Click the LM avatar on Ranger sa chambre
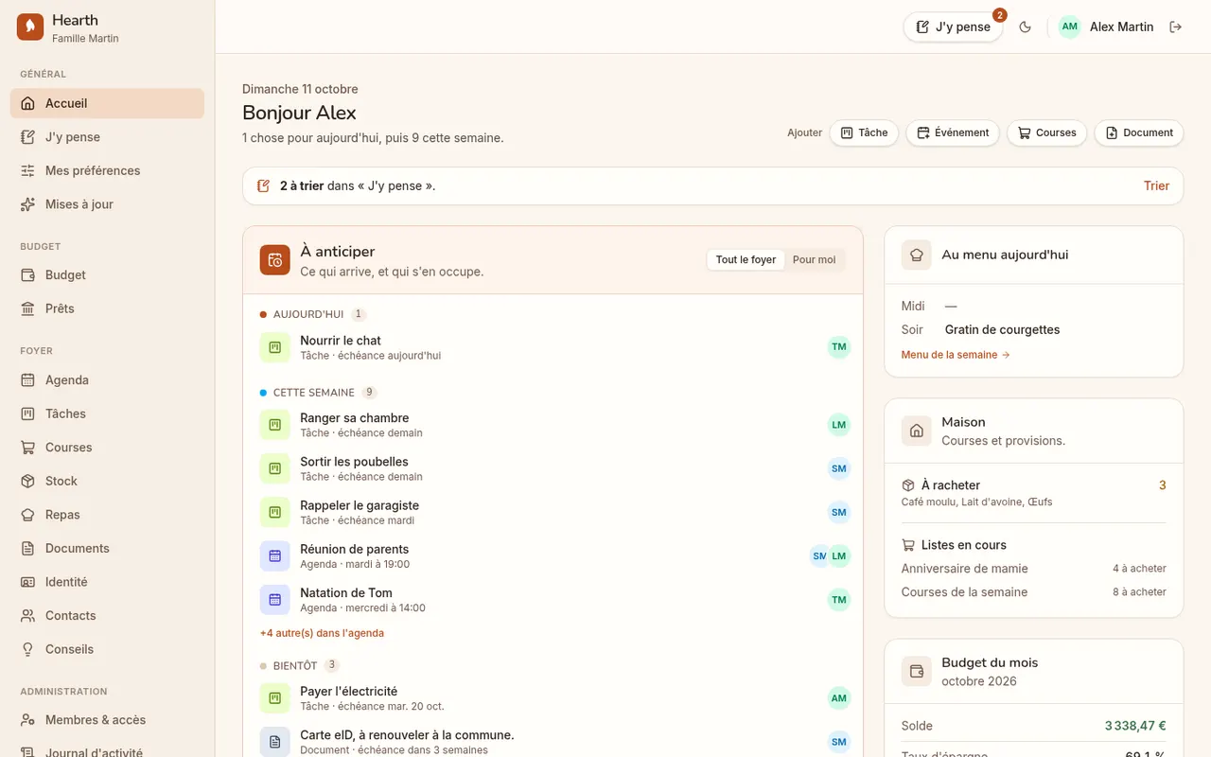 click(839, 425)
